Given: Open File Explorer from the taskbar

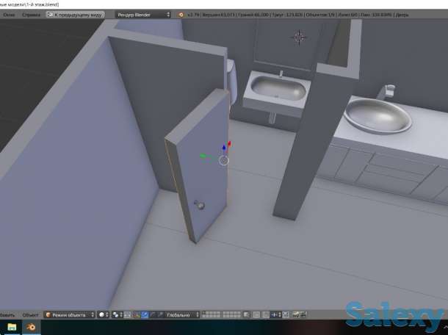Looking at the screenshot, I should coord(12,328).
